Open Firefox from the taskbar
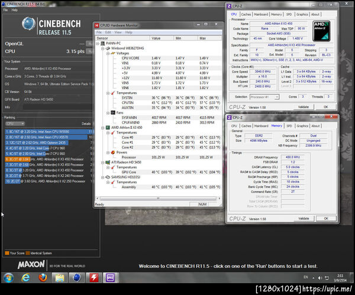Viewport: 355px width, 295px height. coord(43,278)
